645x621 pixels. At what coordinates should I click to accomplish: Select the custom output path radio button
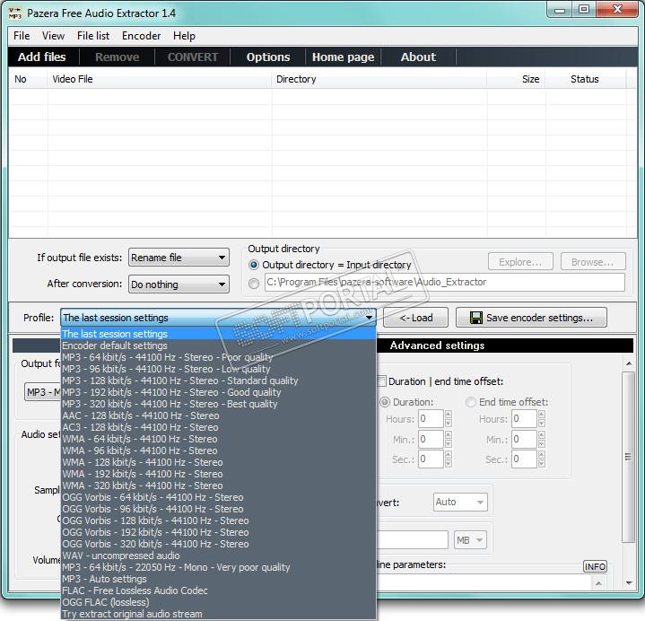point(254,284)
